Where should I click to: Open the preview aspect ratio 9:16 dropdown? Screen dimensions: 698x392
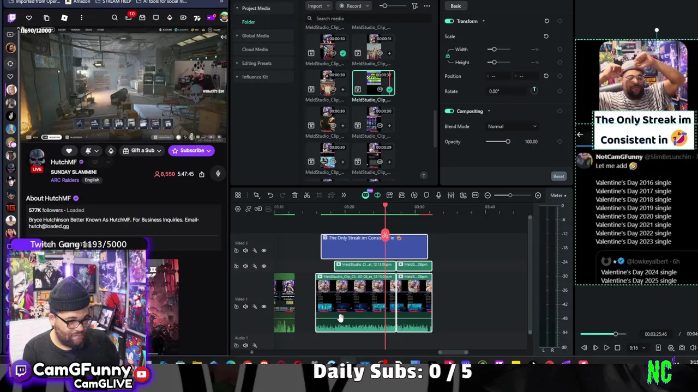637,348
